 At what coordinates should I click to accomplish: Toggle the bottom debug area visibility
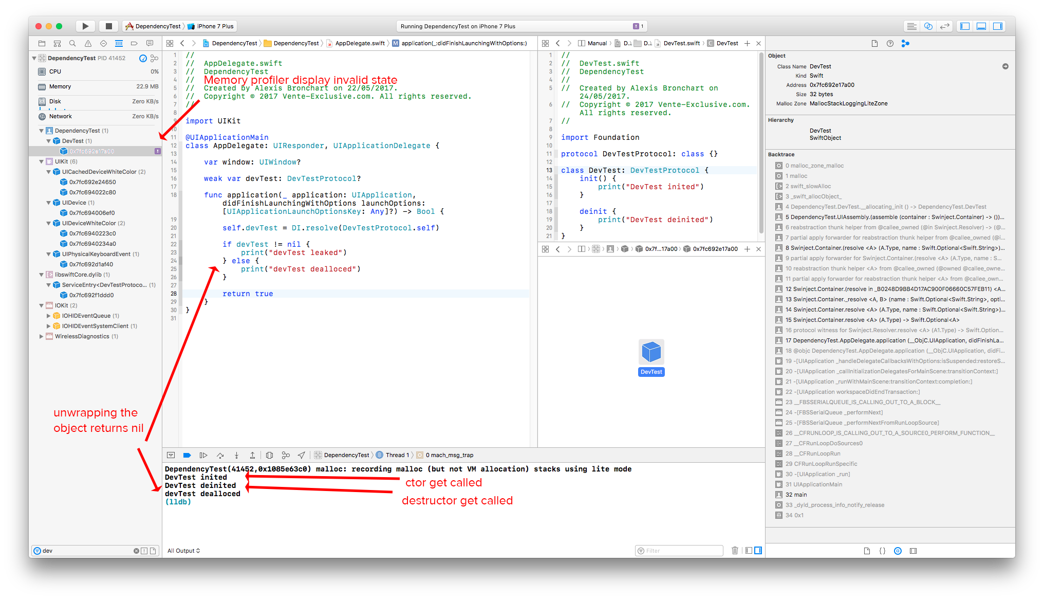click(981, 26)
